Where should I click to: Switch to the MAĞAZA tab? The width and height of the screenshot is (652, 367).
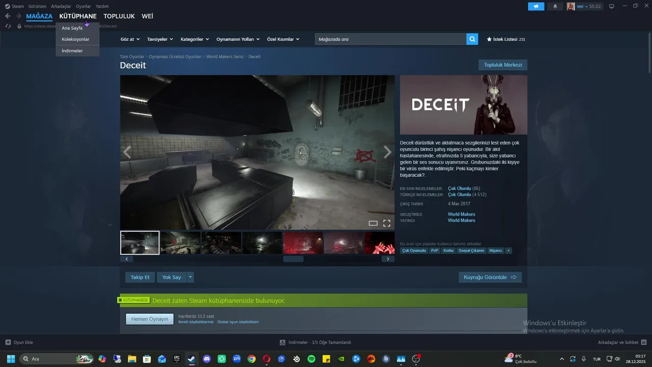[x=39, y=16]
